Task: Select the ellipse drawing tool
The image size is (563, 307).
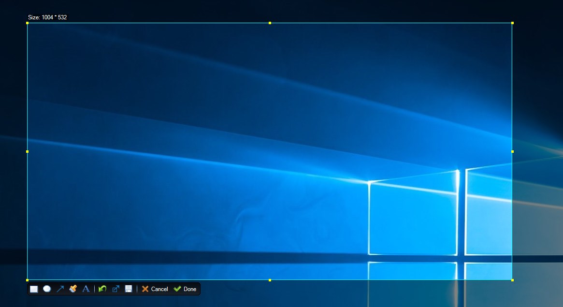Action: point(47,289)
